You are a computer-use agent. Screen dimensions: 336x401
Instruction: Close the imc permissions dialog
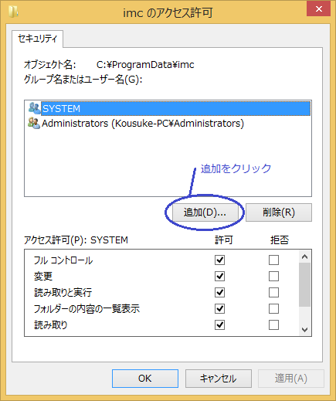(318, 9)
